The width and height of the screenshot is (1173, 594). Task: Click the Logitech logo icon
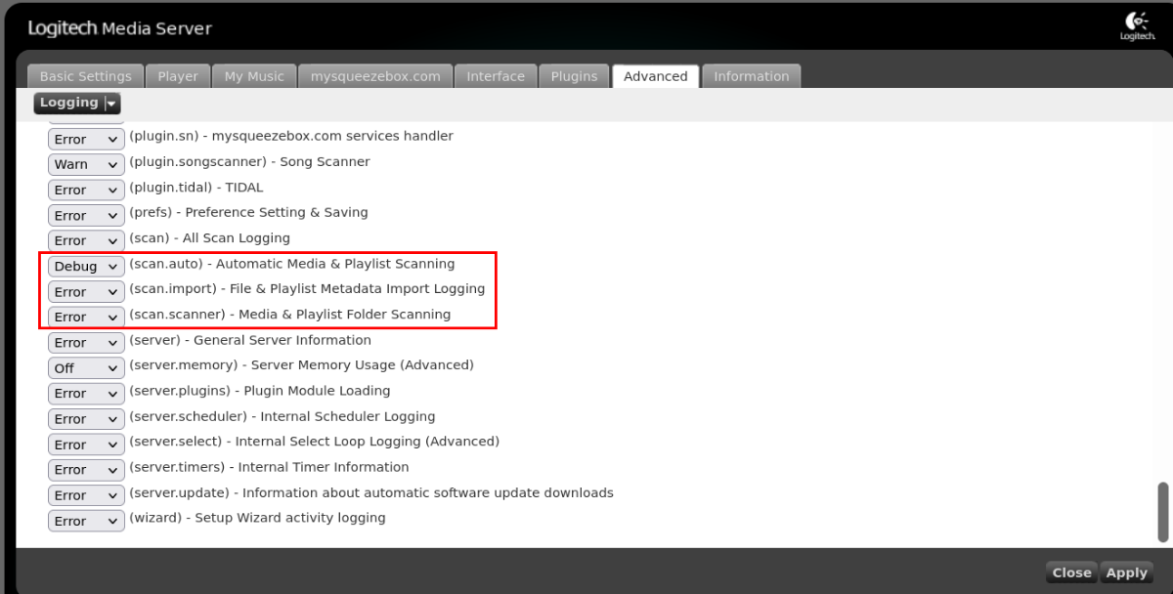1137,26
